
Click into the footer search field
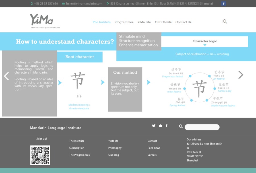[202, 127]
